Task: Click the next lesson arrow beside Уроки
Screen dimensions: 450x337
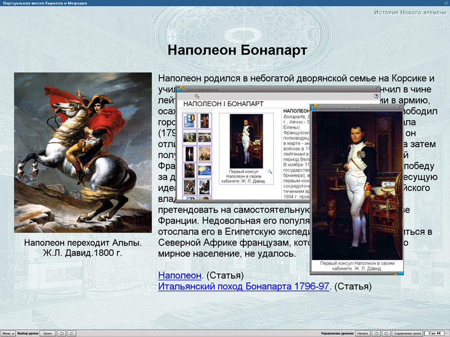Action: [x=72, y=334]
